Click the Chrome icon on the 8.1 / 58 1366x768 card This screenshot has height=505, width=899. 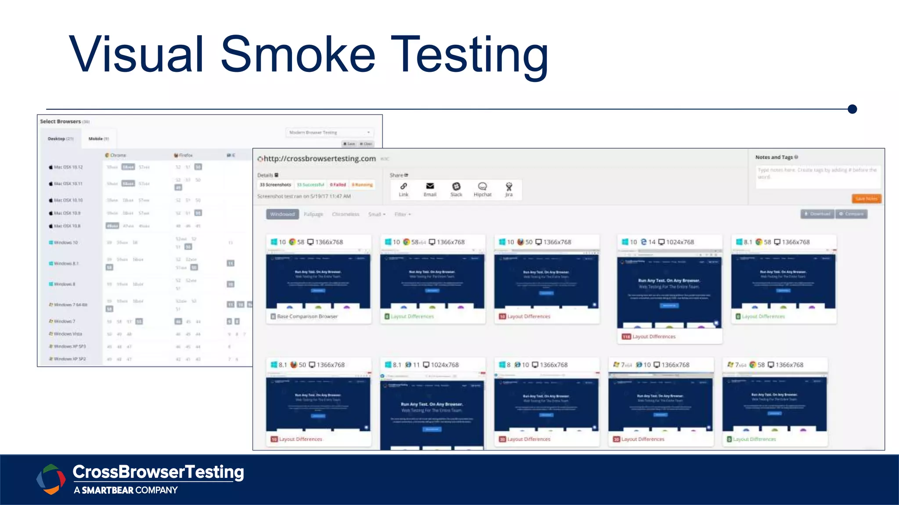pos(759,242)
